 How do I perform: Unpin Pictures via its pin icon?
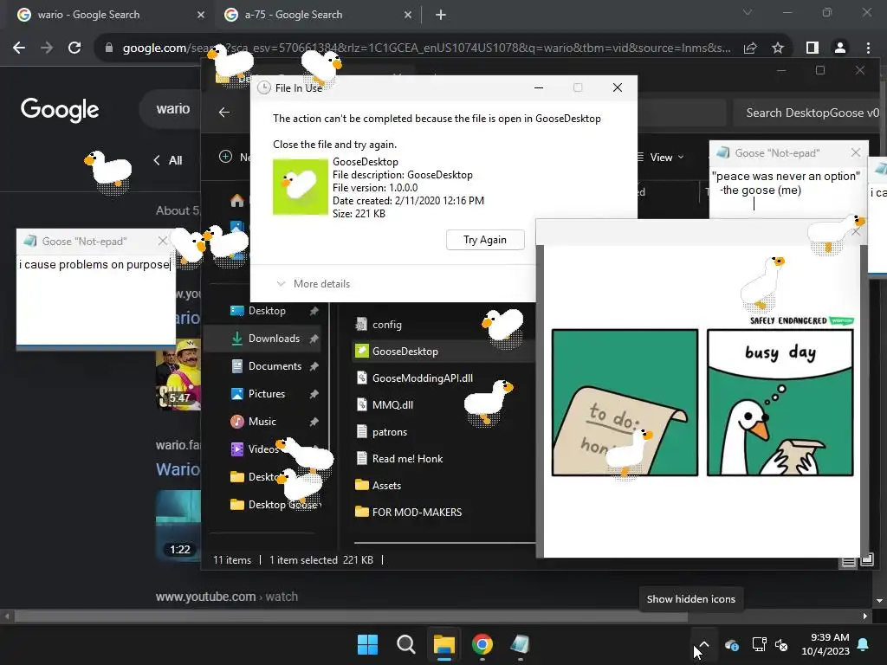[314, 394]
